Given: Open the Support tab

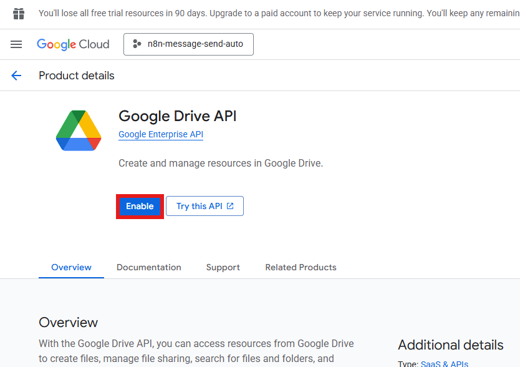Looking at the screenshot, I should click(223, 267).
